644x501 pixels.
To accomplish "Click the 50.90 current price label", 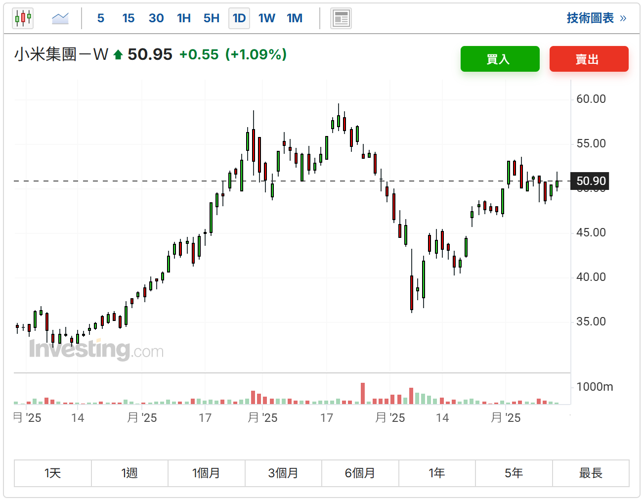I will [x=590, y=181].
